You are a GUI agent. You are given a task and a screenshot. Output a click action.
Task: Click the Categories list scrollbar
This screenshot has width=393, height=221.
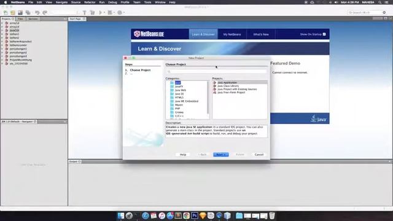[x=208, y=97]
